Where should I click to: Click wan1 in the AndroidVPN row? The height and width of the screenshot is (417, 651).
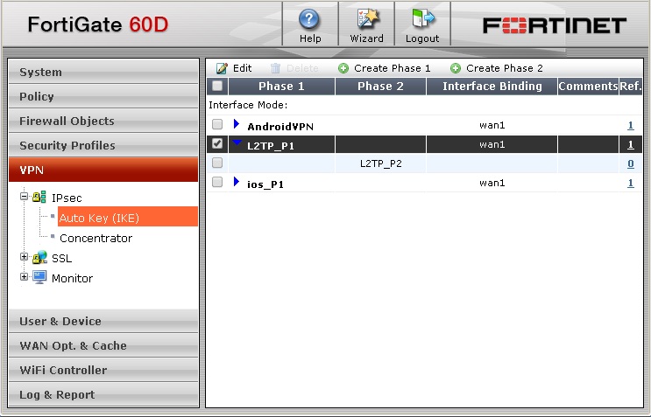pos(492,125)
